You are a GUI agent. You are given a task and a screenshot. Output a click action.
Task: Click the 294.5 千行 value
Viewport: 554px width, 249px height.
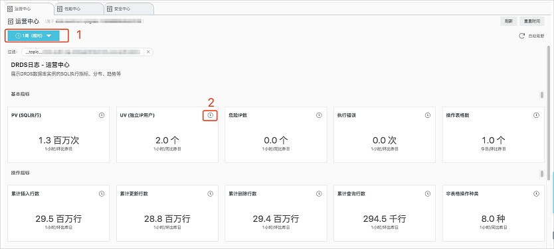click(x=385, y=219)
